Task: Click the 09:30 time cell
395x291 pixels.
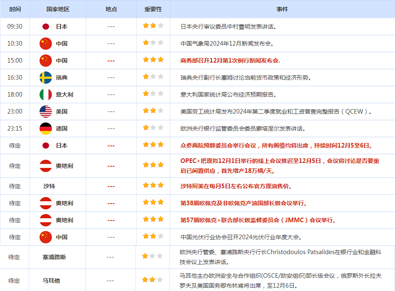Action: [x=15, y=27]
